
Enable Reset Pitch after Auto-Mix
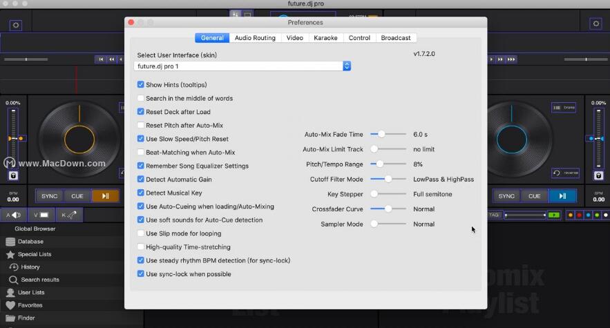tap(141, 125)
